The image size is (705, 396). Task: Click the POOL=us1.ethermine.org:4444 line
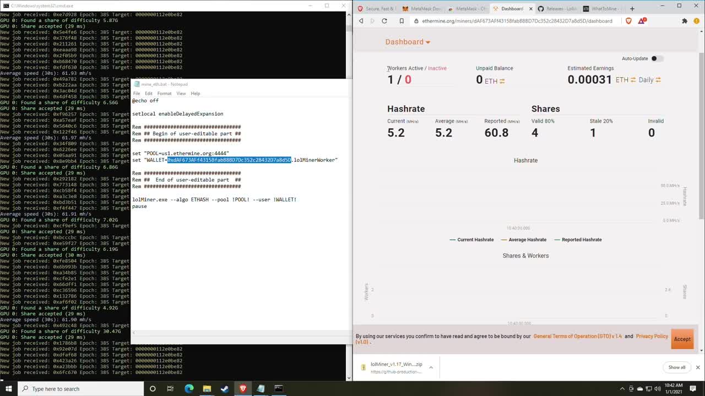(181, 153)
